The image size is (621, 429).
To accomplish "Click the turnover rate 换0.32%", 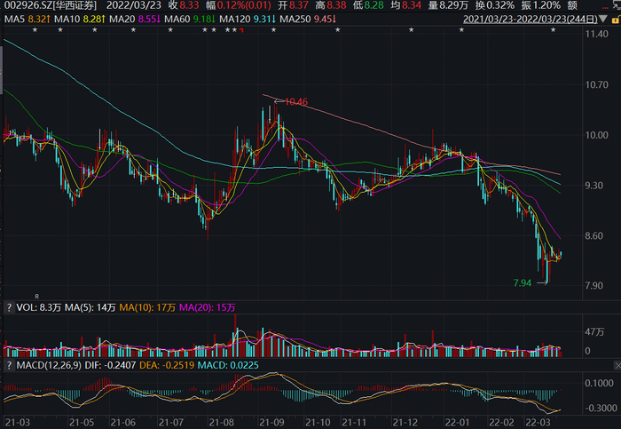I will (495, 5).
